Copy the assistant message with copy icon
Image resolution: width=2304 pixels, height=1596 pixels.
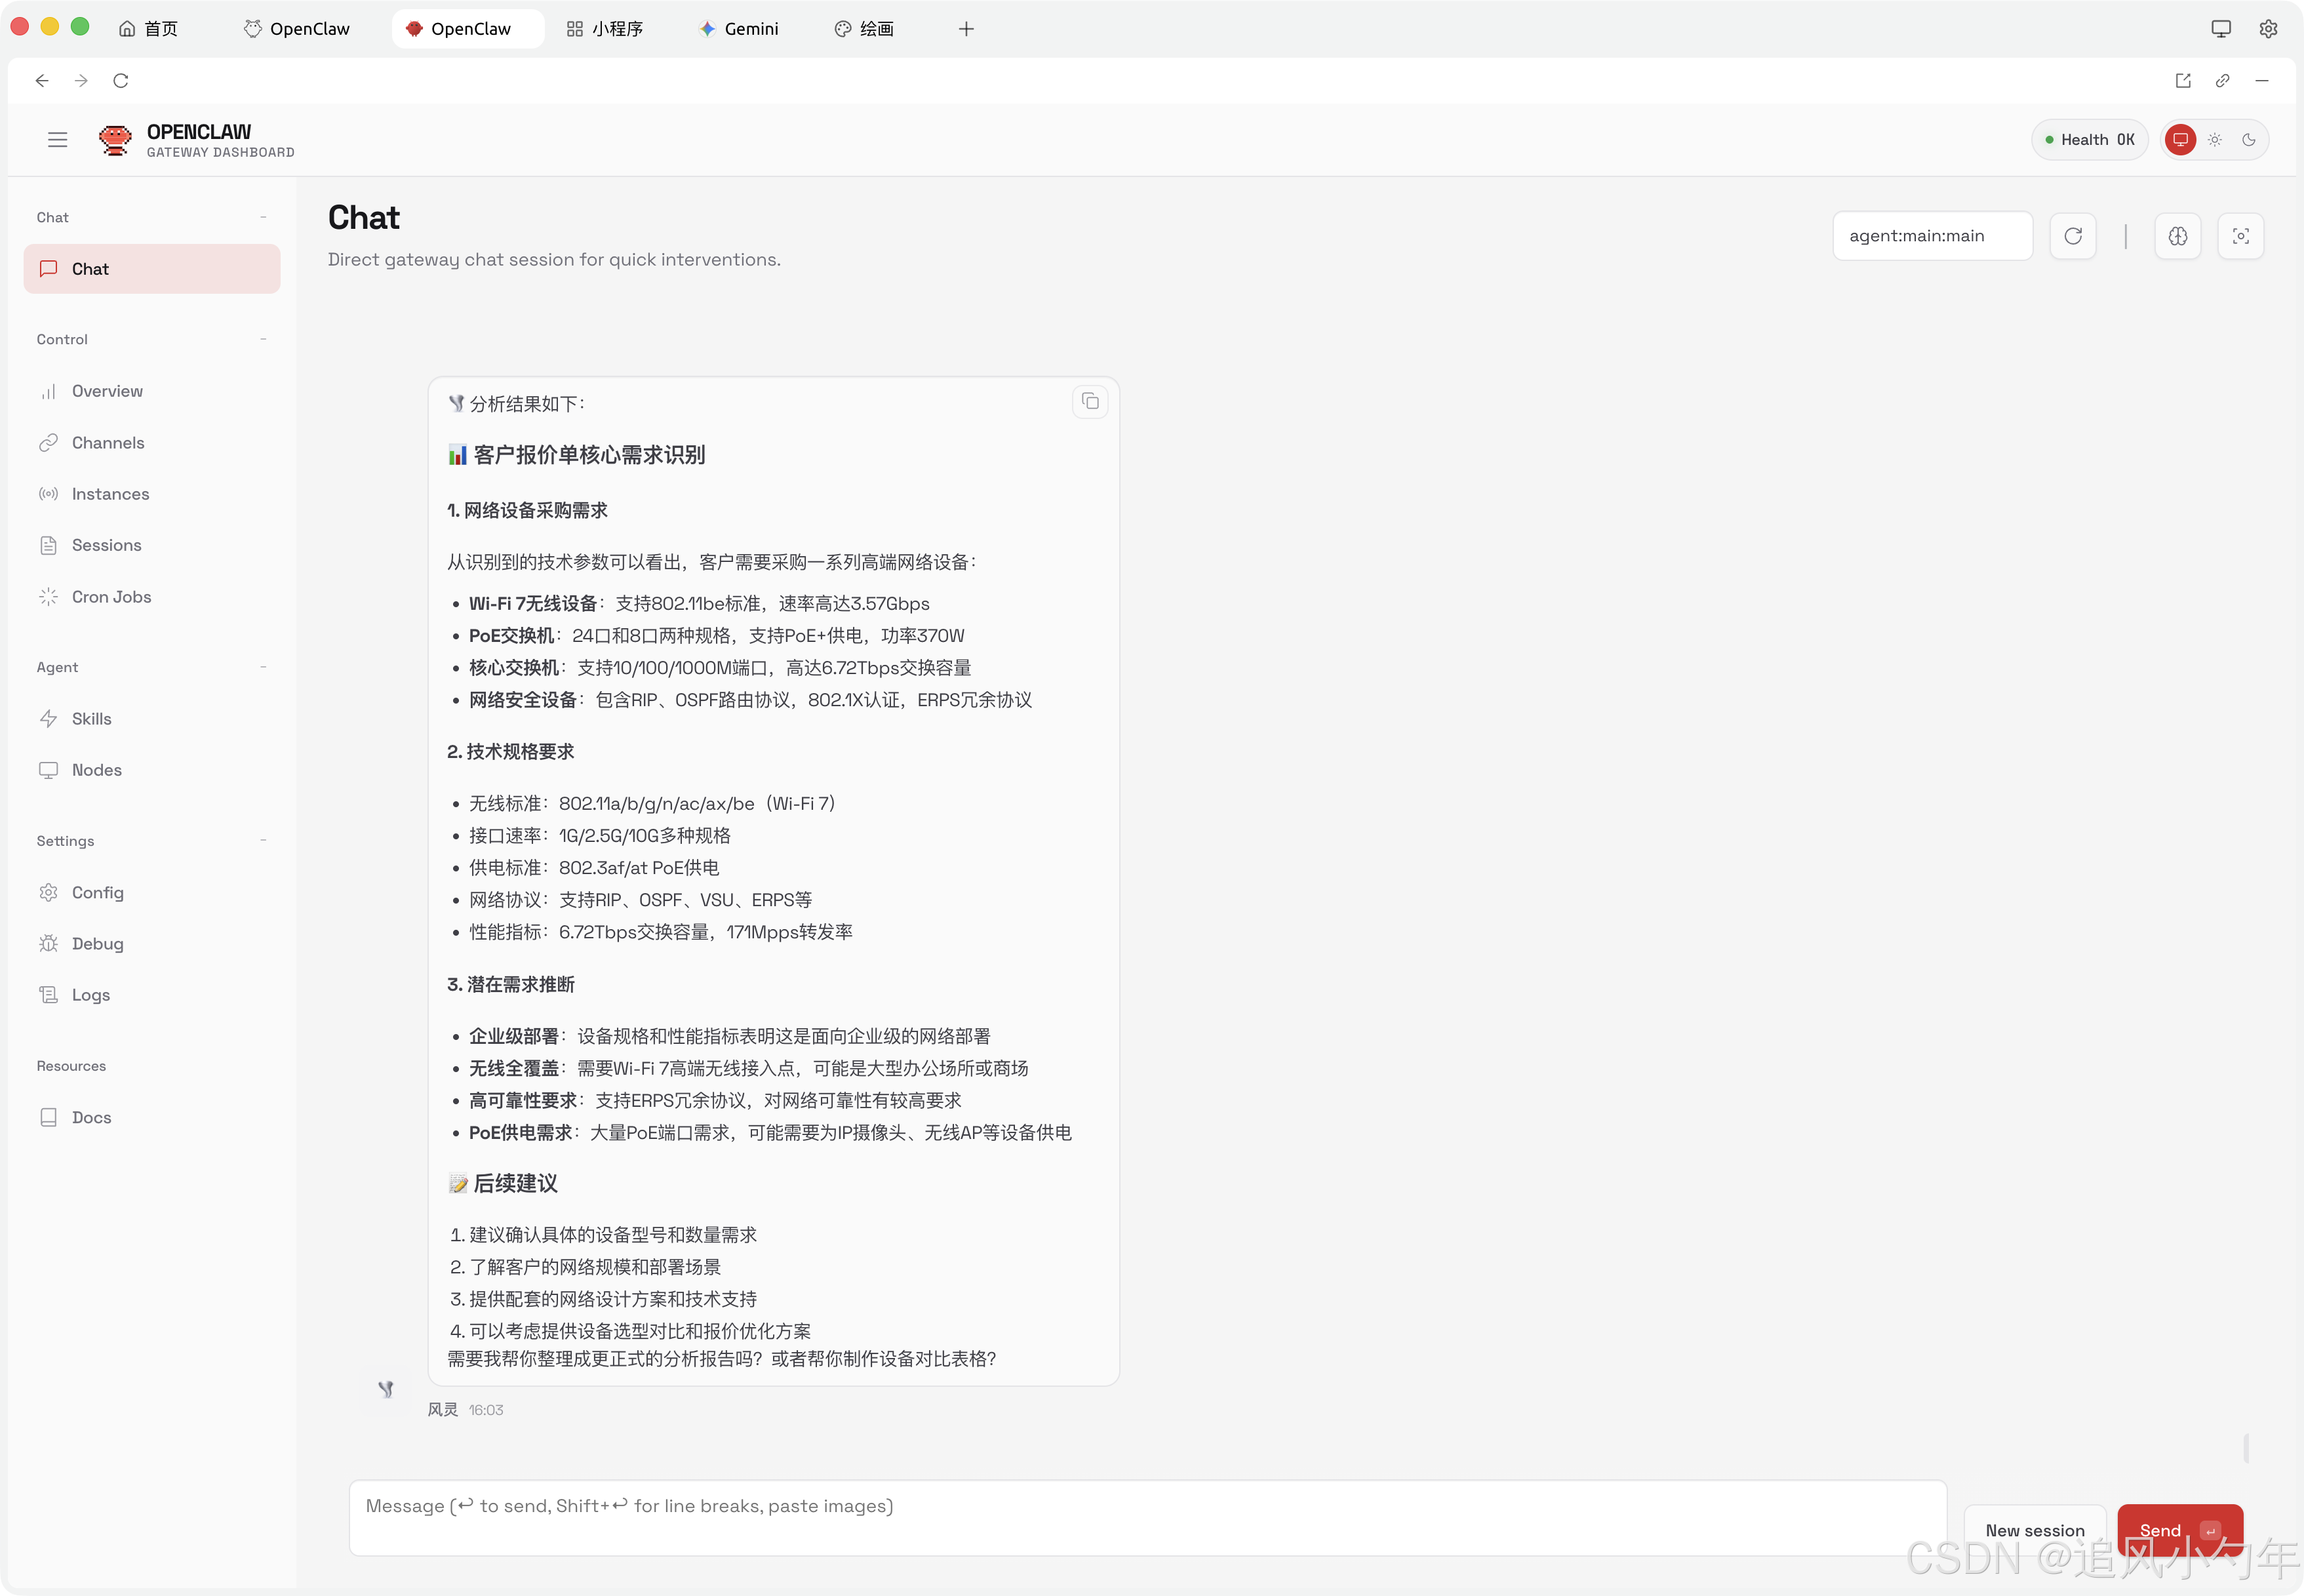click(1090, 402)
